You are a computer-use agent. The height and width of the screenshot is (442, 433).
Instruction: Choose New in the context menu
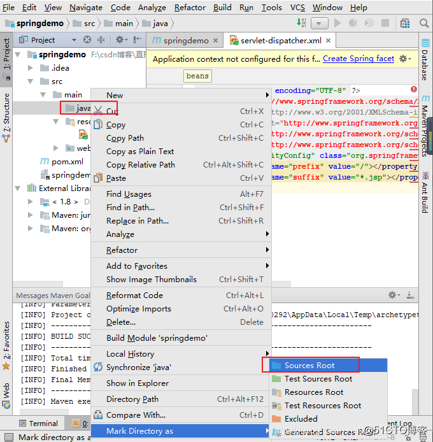(181, 96)
